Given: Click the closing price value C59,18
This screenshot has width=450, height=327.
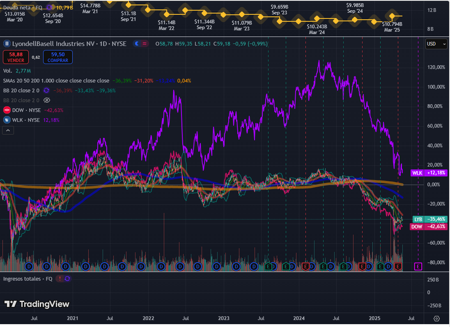Looking at the screenshot, I should [222, 44].
